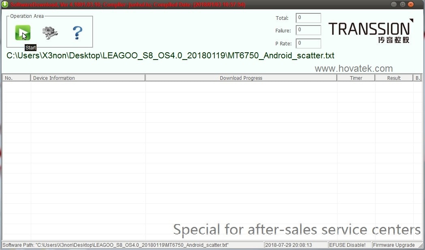Screen dimensions: 425x250
Task: Click the "Download Progress" column header
Action: [241, 78]
